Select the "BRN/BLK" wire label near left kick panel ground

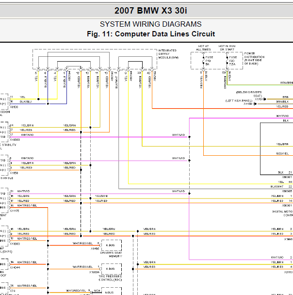(x=282, y=102)
